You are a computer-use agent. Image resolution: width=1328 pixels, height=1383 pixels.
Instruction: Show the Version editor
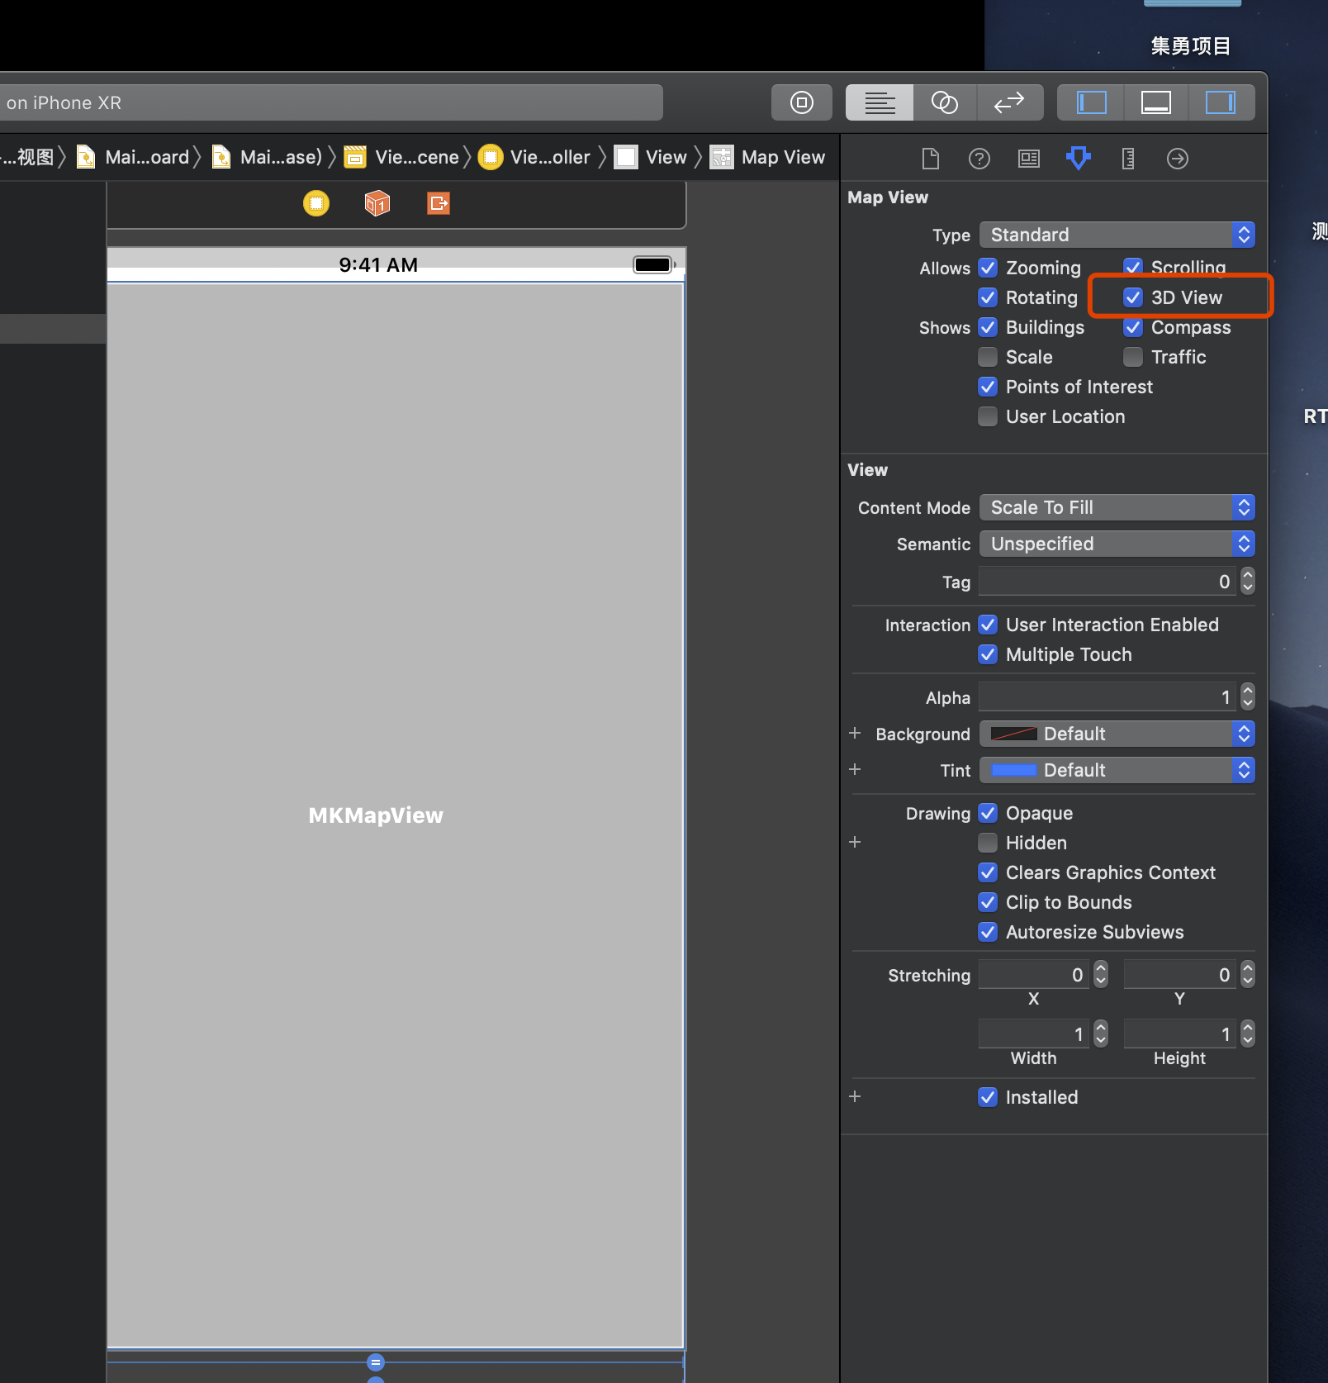(1009, 102)
